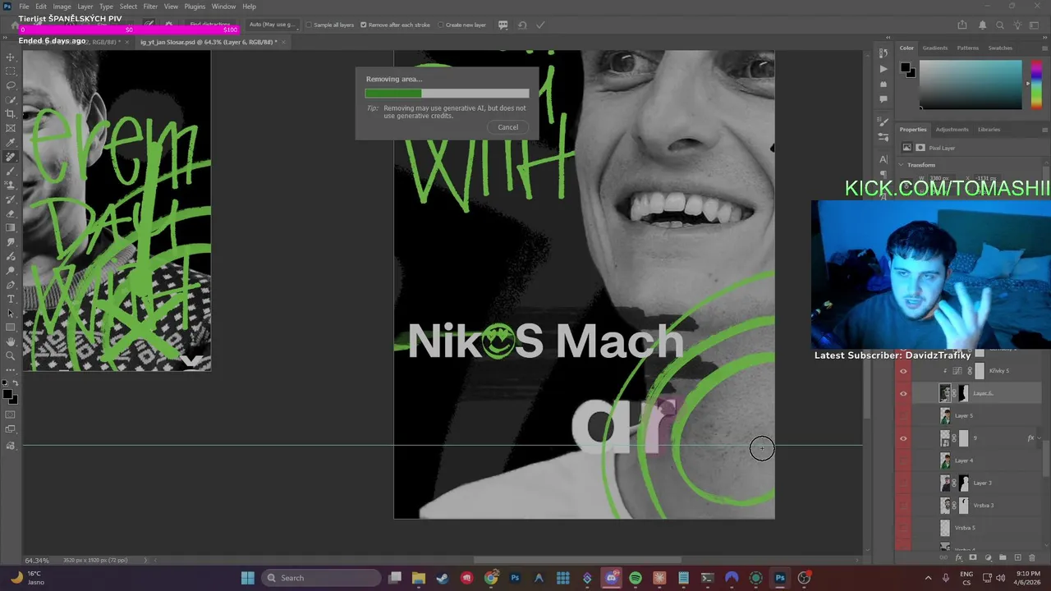
Task: Select the Clone Stamp tool
Action: point(11,185)
